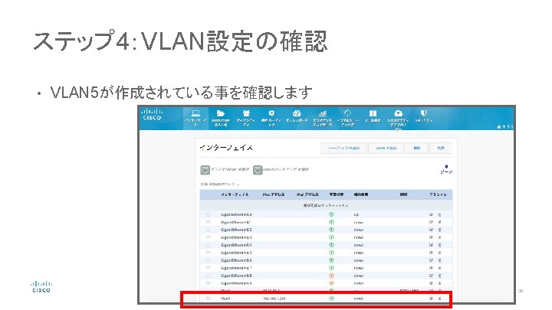This screenshot has height=310, width=552.
Task: Click the GigabitEthernet0/5 interface name
Action: pos(236,253)
